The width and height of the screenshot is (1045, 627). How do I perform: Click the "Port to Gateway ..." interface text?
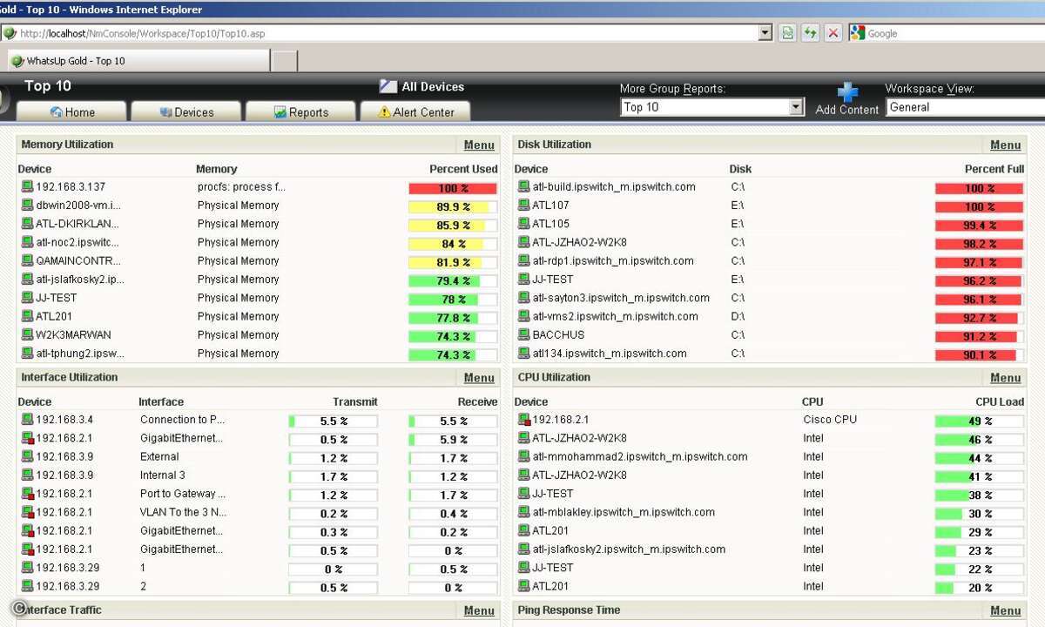[x=183, y=494]
